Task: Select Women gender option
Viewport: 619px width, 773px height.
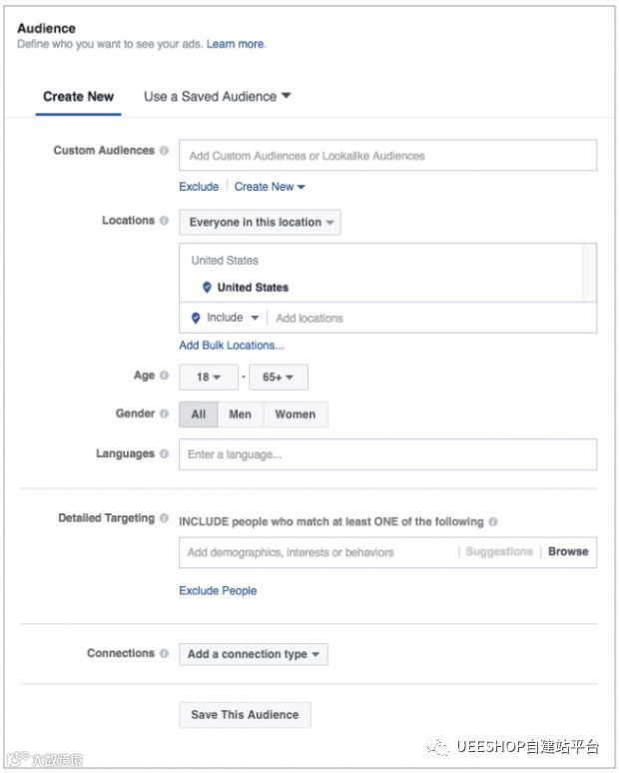Action: coord(295,414)
